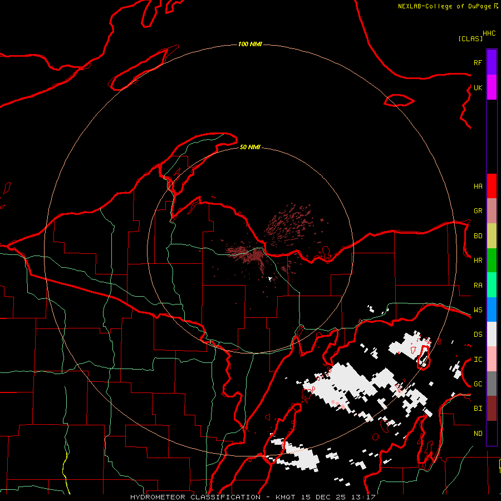Click the RF legend label

(478, 62)
